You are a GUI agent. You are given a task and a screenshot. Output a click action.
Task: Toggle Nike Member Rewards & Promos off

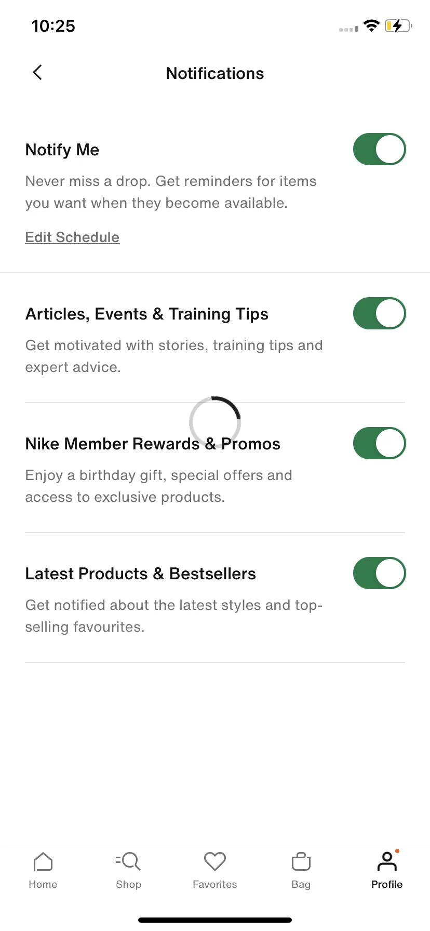[380, 443]
